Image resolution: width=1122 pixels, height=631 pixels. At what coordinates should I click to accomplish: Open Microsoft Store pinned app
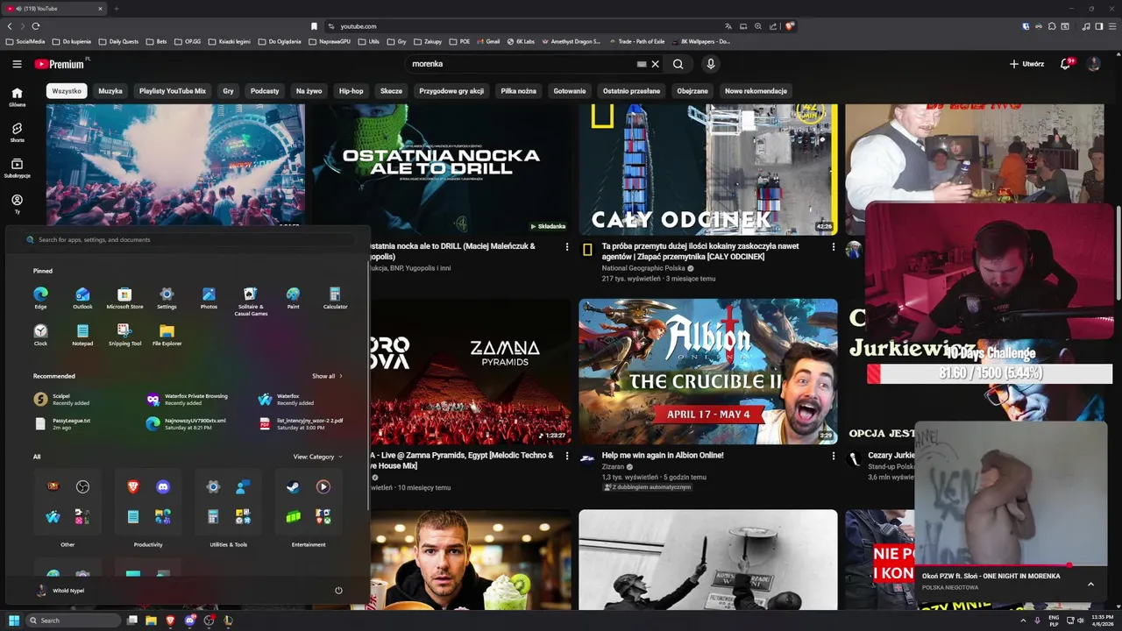[124, 298]
